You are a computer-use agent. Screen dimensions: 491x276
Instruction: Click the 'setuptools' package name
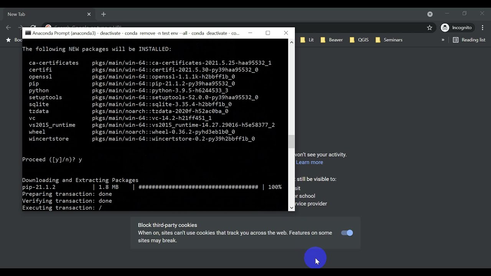45,97
